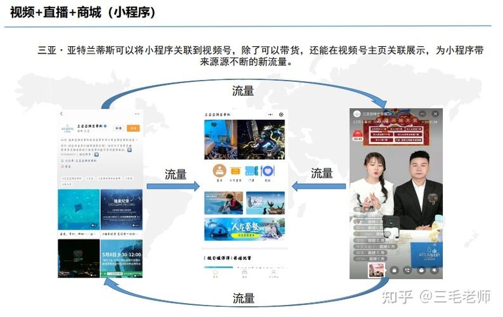Open the reindeer promo card
Screen dimensions: 503x317
click(265, 203)
